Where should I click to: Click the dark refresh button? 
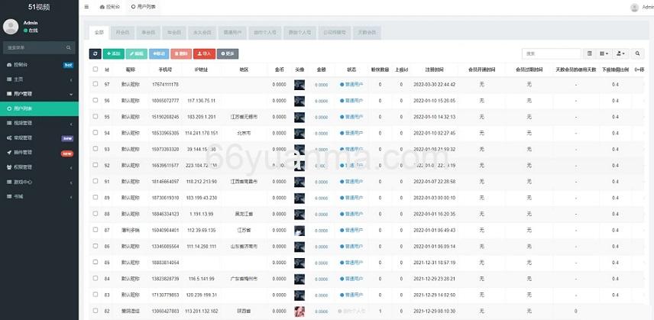coord(95,53)
